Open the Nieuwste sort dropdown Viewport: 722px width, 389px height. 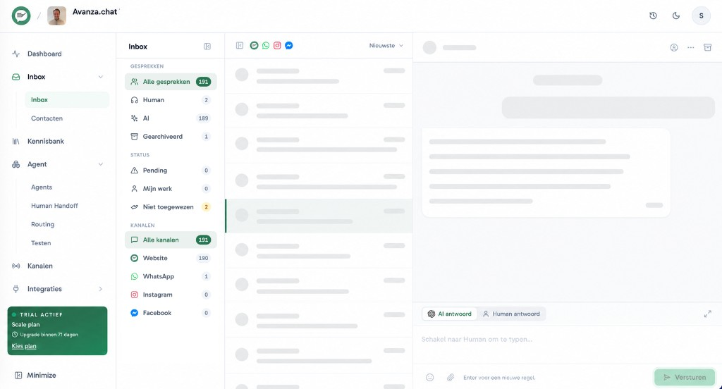click(386, 46)
